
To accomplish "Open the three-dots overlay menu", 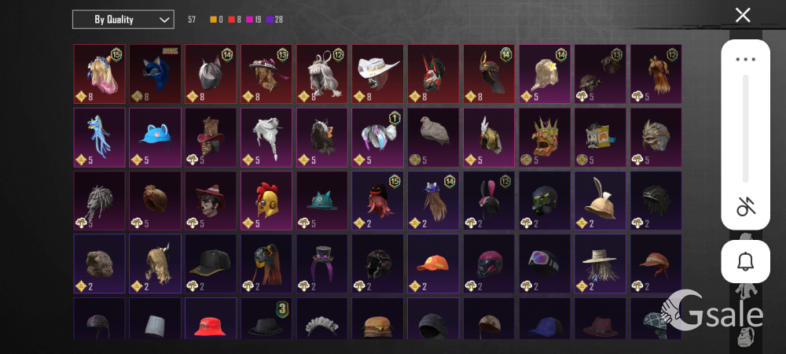I will [x=745, y=59].
